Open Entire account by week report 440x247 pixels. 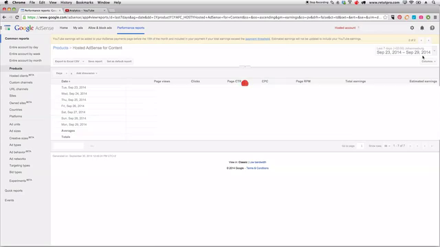25,54
